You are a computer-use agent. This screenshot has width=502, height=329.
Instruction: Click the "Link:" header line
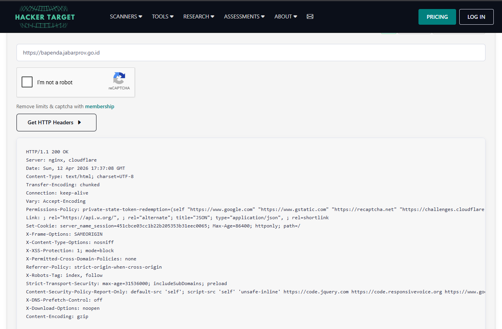coord(177,218)
